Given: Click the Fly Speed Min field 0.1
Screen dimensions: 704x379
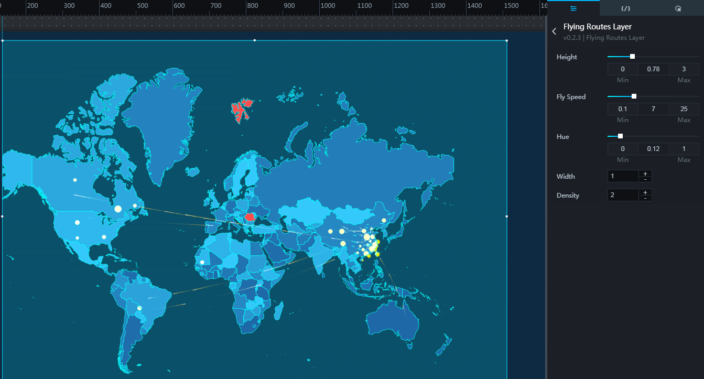Looking at the screenshot, I should (x=623, y=109).
